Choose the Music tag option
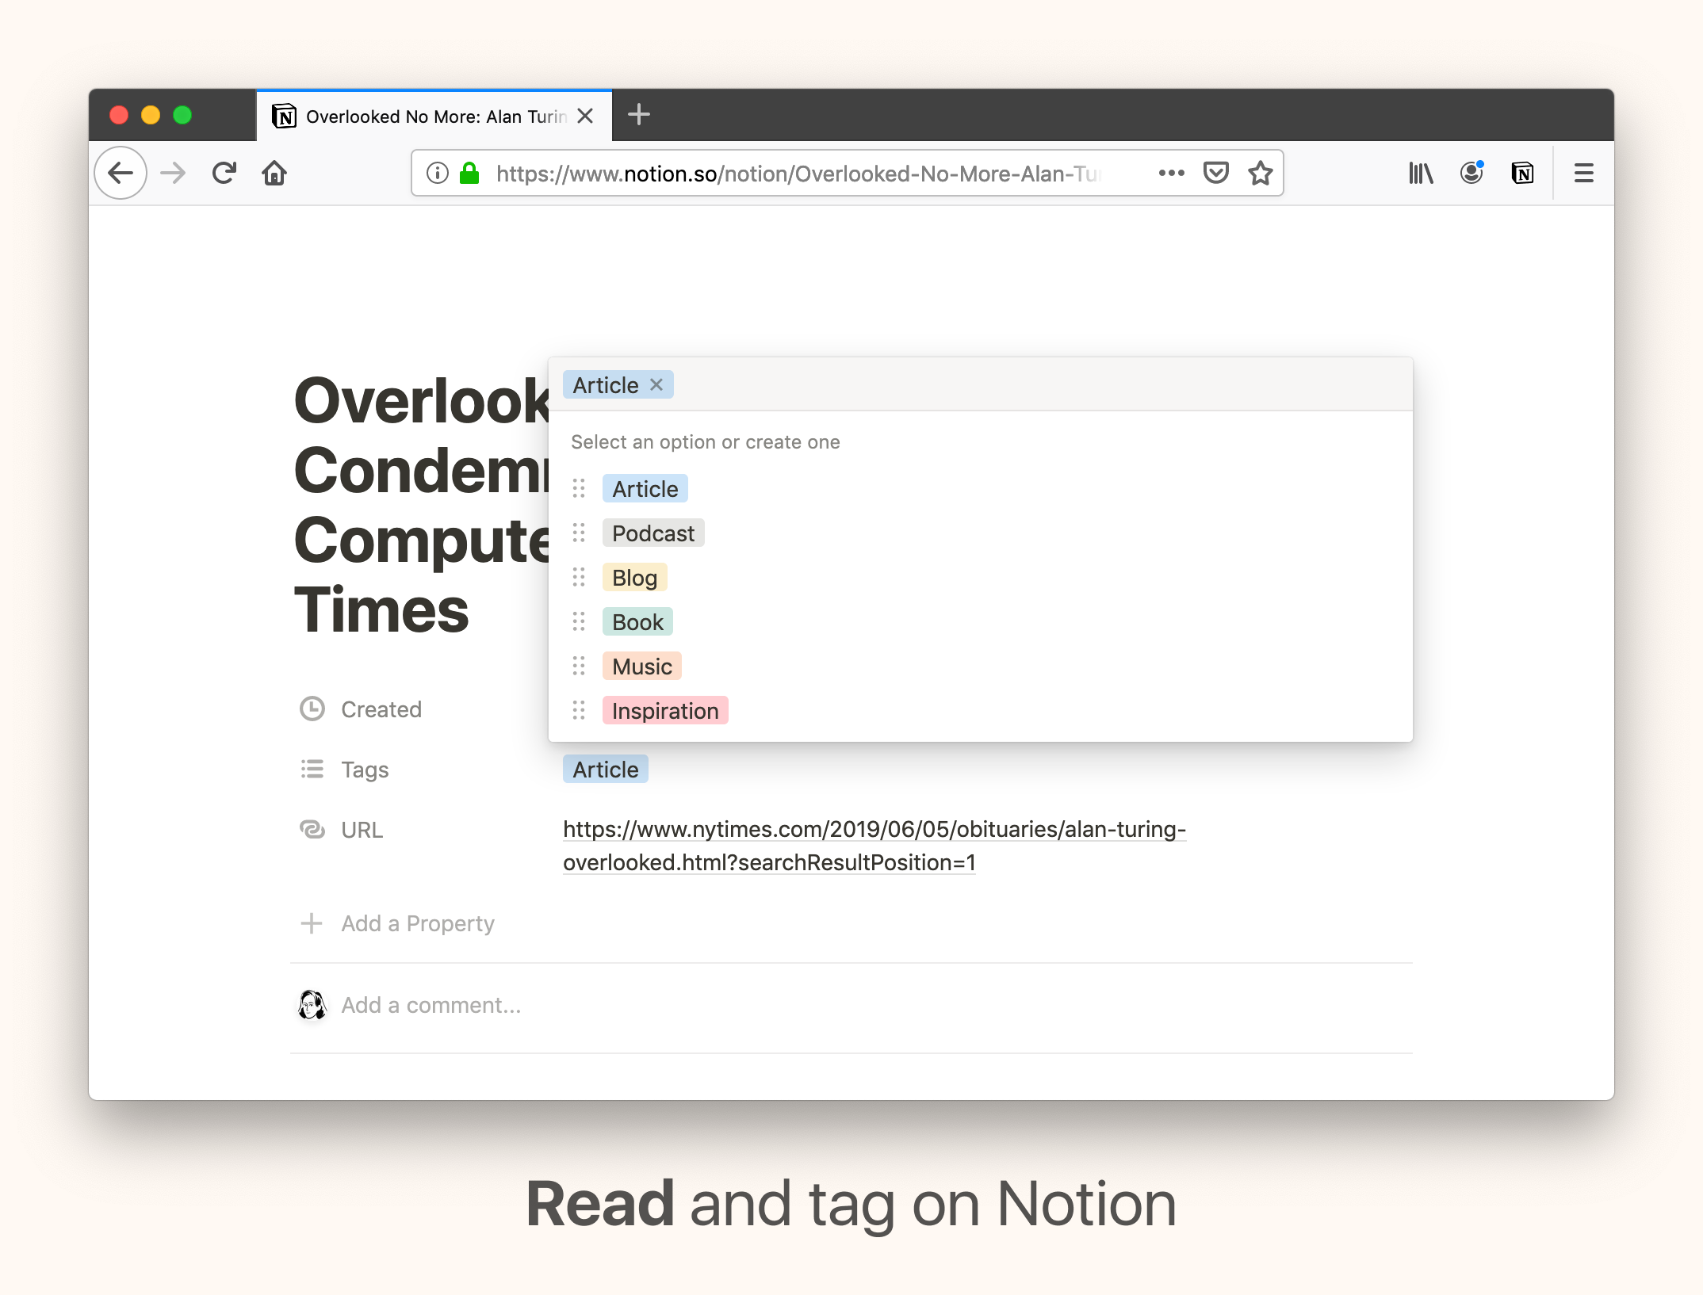Screen dimensions: 1703x1295 (x=641, y=666)
